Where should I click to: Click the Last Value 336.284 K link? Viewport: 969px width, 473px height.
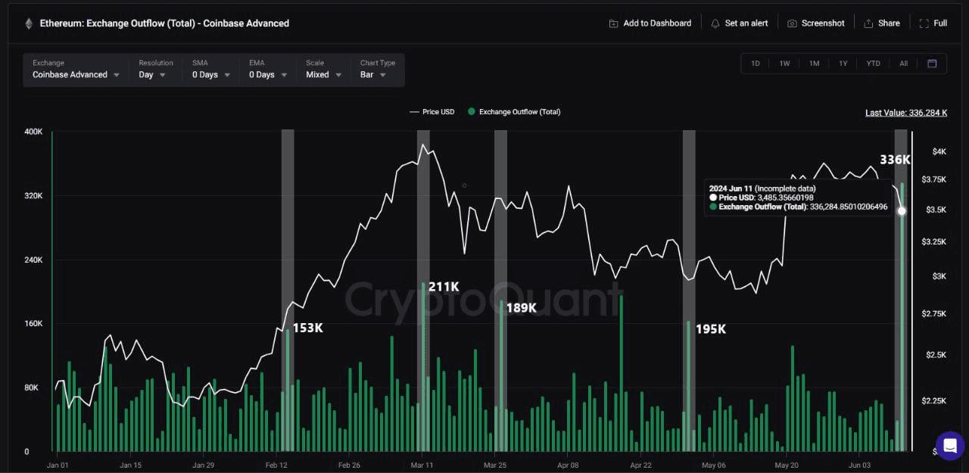tap(905, 113)
